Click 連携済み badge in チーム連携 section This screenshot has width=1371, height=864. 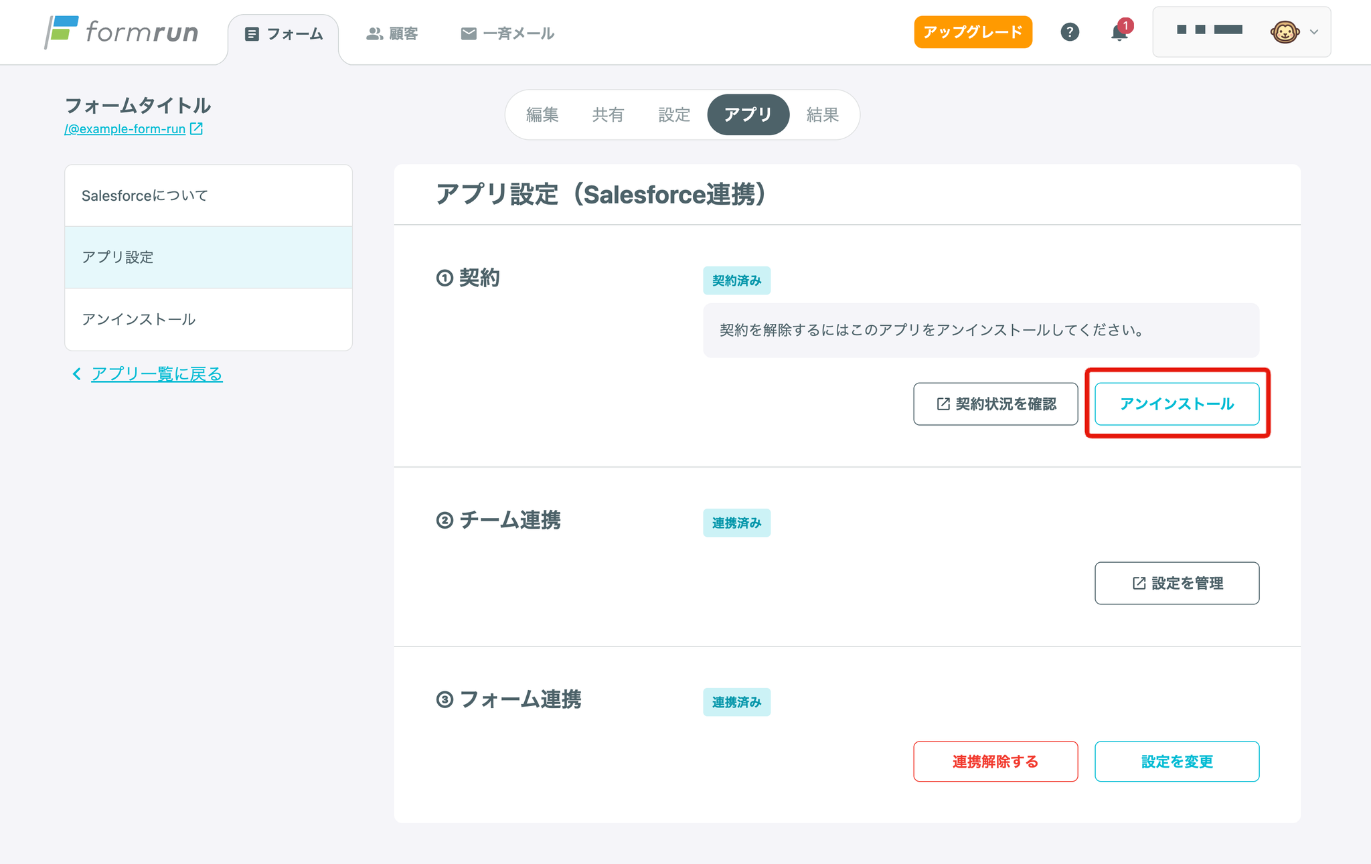point(736,523)
